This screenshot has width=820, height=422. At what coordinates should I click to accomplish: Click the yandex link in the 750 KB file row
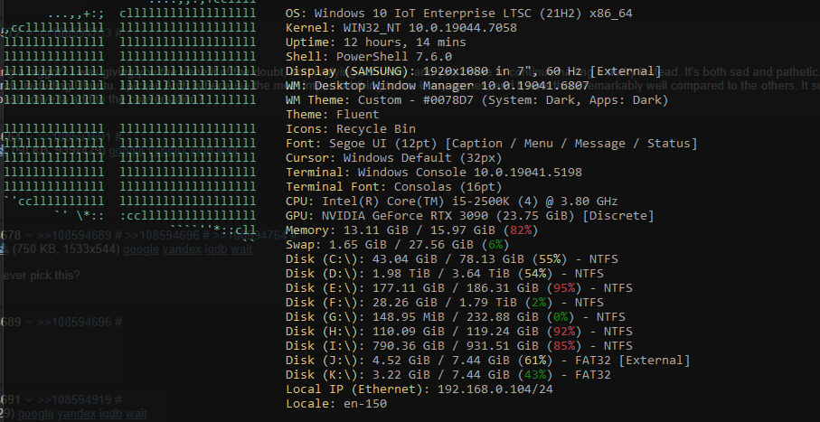coord(182,250)
